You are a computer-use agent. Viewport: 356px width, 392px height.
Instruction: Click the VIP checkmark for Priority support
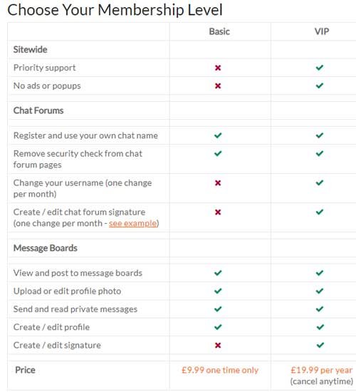pos(320,68)
